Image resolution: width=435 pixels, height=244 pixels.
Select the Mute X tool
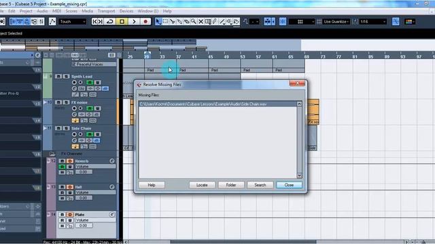coord(201,22)
